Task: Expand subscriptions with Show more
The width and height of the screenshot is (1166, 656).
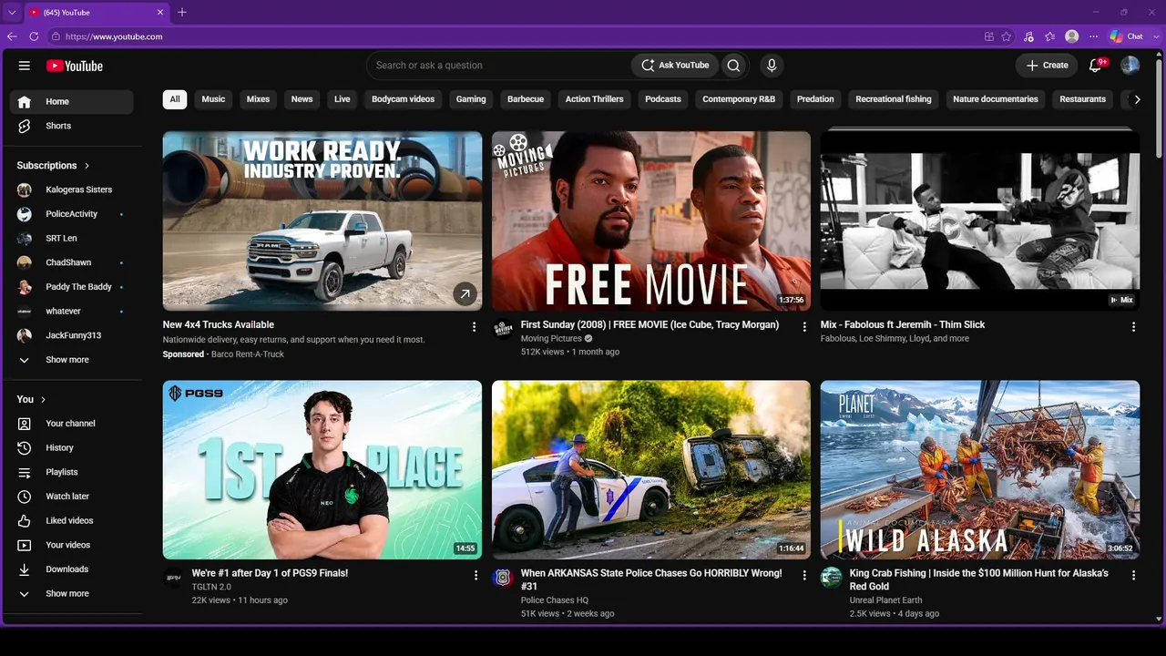Action: pyautogui.click(x=72, y=360)
